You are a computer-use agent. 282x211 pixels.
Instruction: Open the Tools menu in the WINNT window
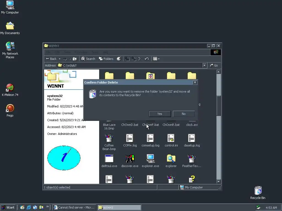[95, 52]
